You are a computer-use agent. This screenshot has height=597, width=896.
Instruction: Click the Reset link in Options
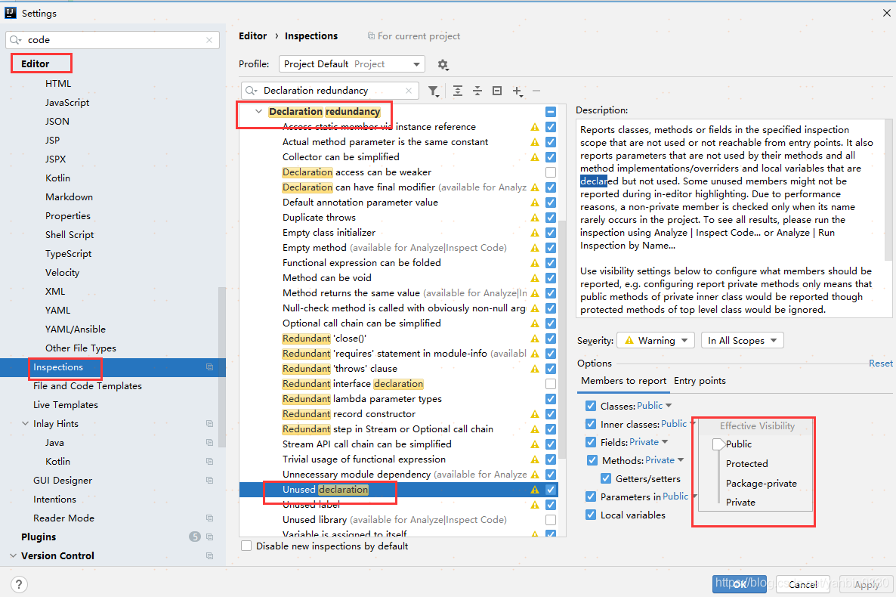click(x=880, y=363)
